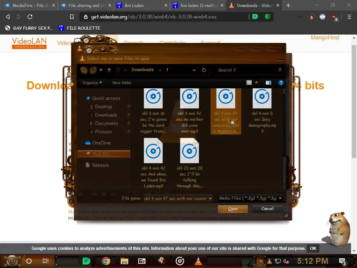Viewport: 357px width, 268px height.
Task: Open a new browser tab
Action: pyautogui.click(x=288, y=5)
